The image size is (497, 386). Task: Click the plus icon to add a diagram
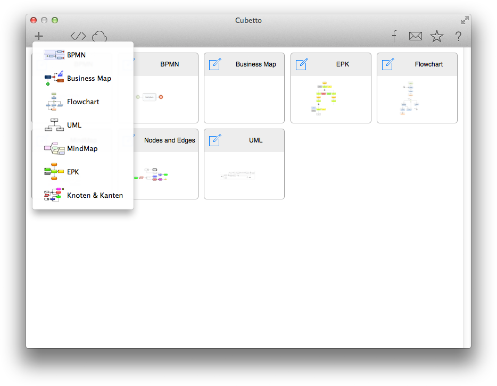(39, 36)
